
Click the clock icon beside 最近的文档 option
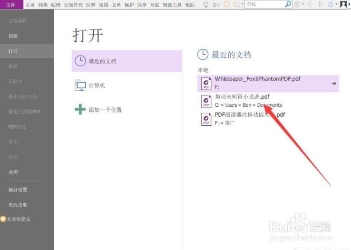coord(80,61)
